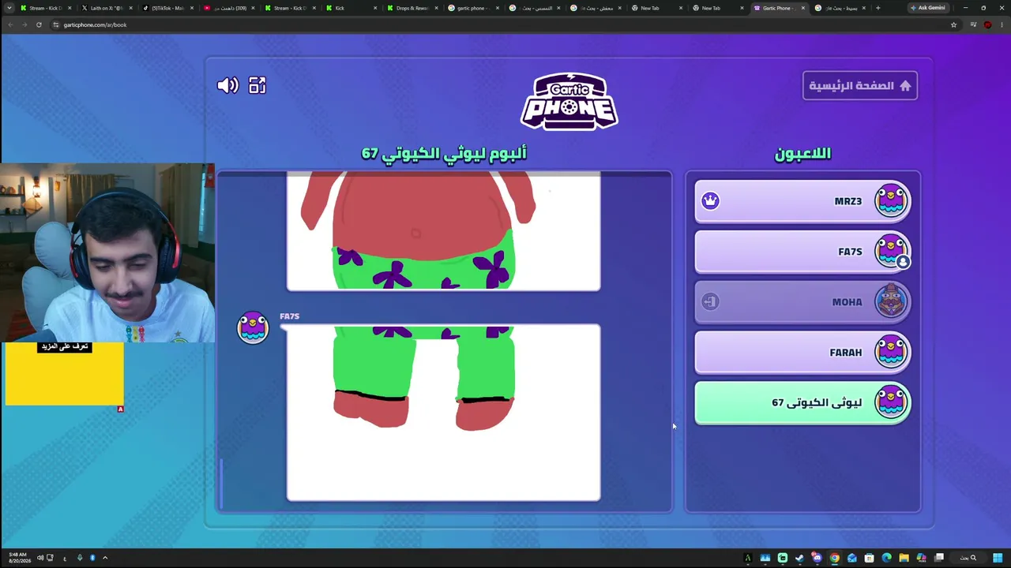Toggle fullscreen mode icon in Gartic Phone
This screenshot has height=568, width=1011.
pyautogui.click(x=257, y=85)
